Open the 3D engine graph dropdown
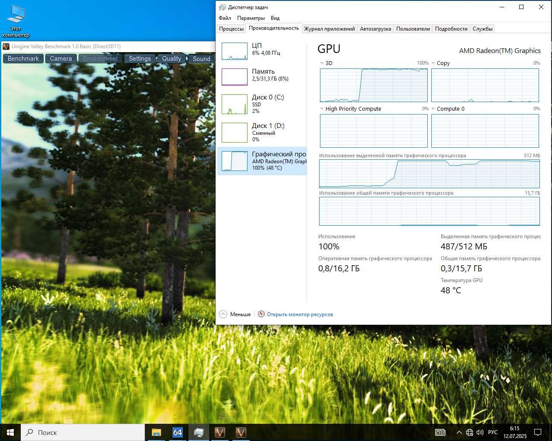 click(x=322, y=63)
